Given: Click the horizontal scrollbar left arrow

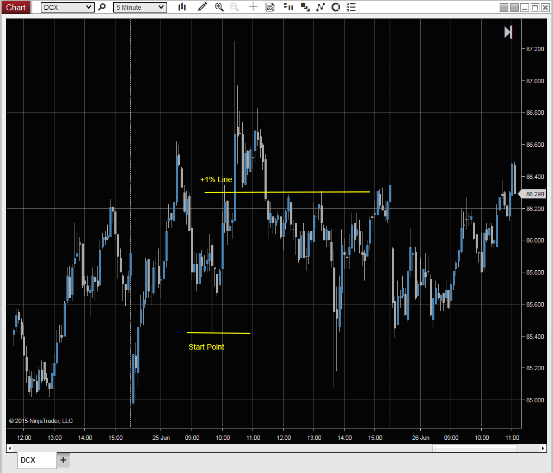Looking at the screenshot, I should tap(10, 449).
